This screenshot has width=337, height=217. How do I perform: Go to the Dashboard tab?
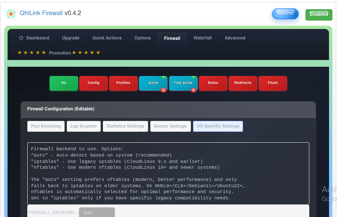tap(34, 38)
